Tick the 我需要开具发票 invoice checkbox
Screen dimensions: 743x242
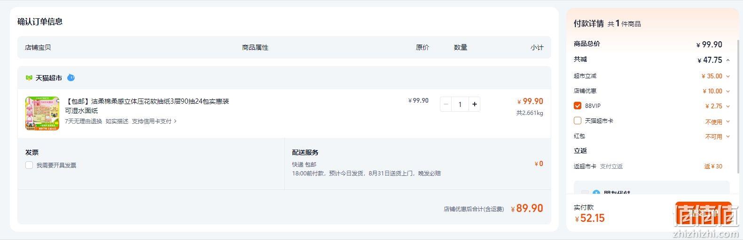29,165
